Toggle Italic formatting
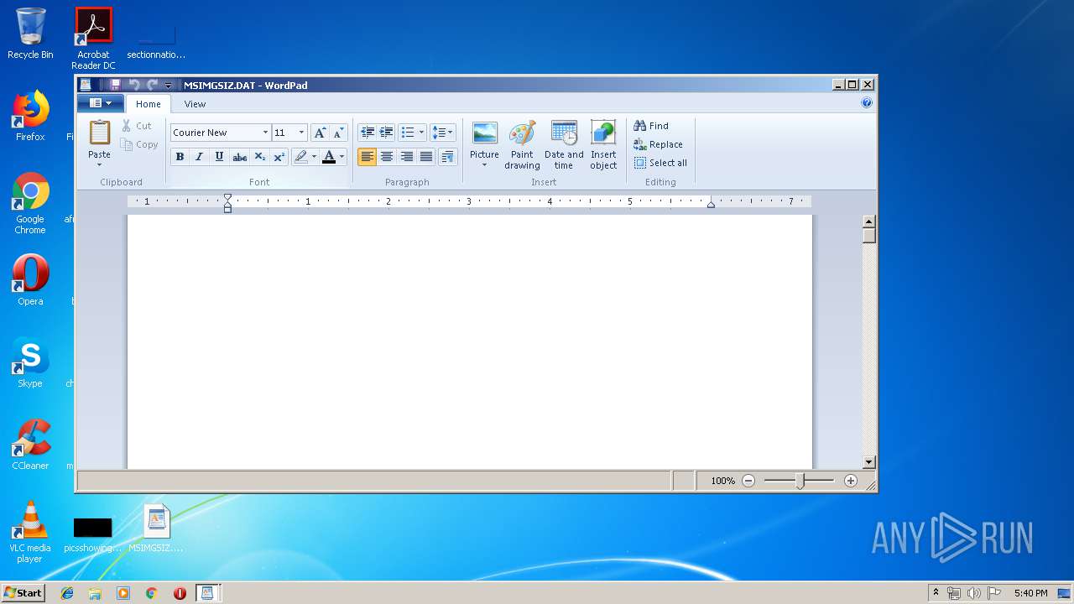Image resolution: width=1074 pixels, height=604 pixels. pyautogui.click(x=199, y=157)
